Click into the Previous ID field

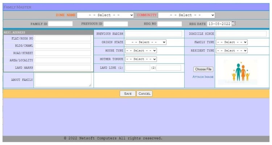click(x=116, y=24)
